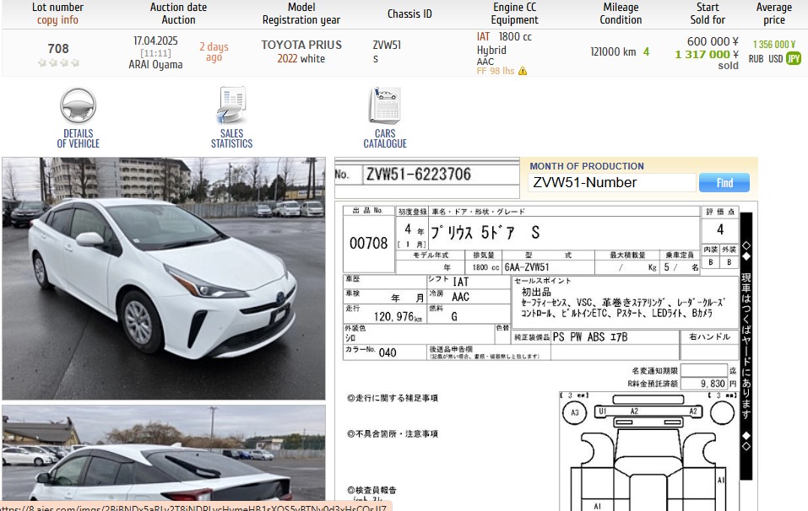The image size is (808, 511).
Task: Click the SALES STATISTICS label
Action: (x=232, y=138)
